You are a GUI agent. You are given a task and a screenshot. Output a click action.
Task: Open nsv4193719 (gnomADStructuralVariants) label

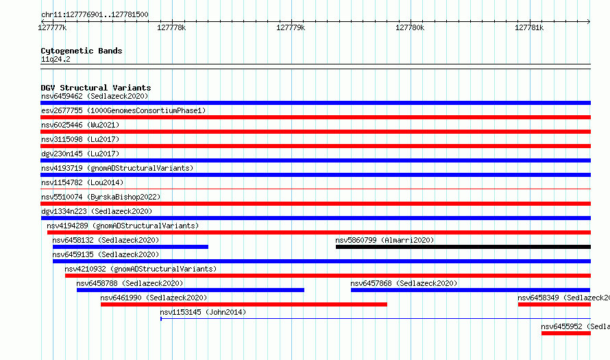point(117,168)
